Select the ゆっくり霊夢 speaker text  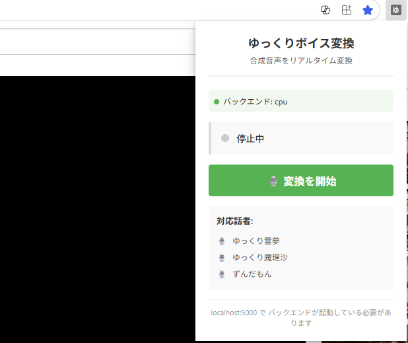click(256, 241)
